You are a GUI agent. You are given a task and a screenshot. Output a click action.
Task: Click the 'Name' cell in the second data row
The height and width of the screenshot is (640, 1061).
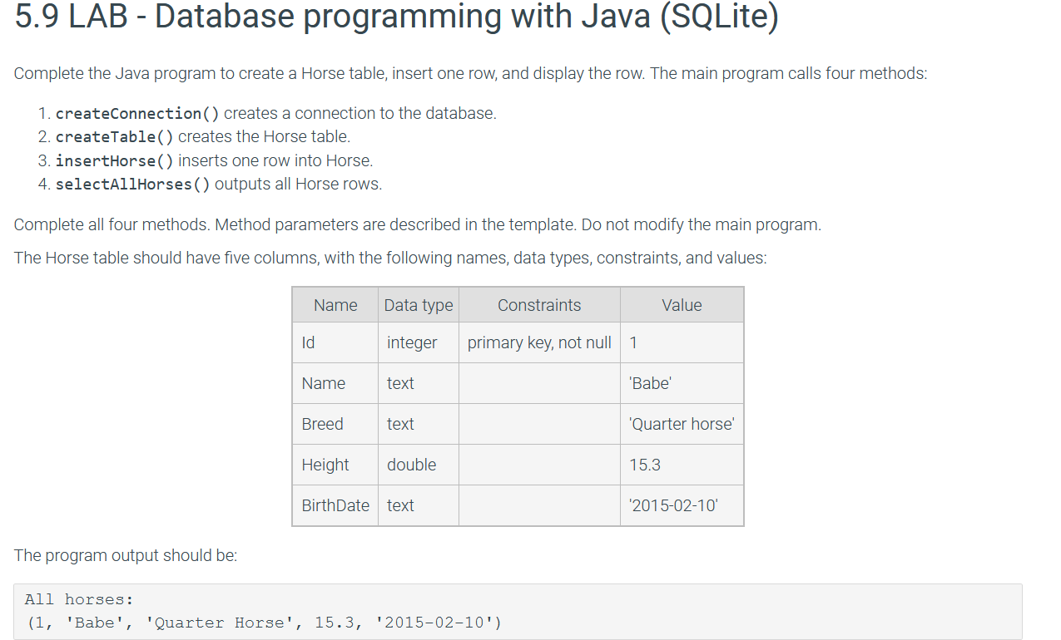pos(335,383)
